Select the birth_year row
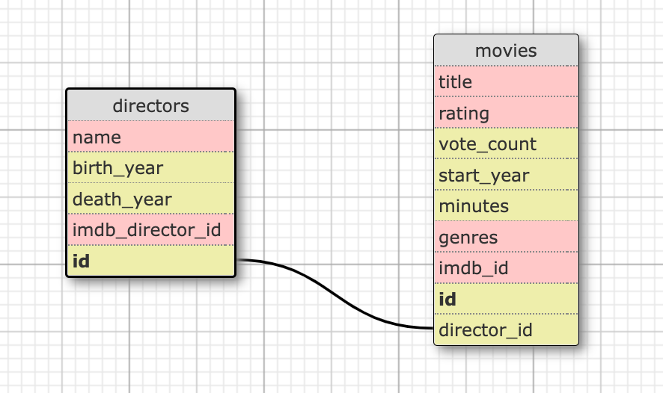Viewport: 663px width, 393px height. point(150,168)
